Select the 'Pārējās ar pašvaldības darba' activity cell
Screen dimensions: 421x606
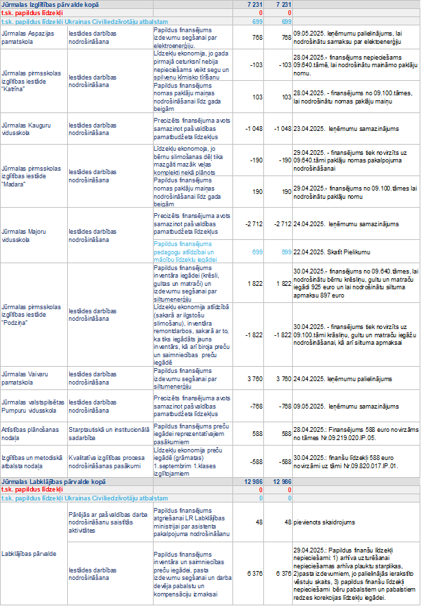pos(108,522)
